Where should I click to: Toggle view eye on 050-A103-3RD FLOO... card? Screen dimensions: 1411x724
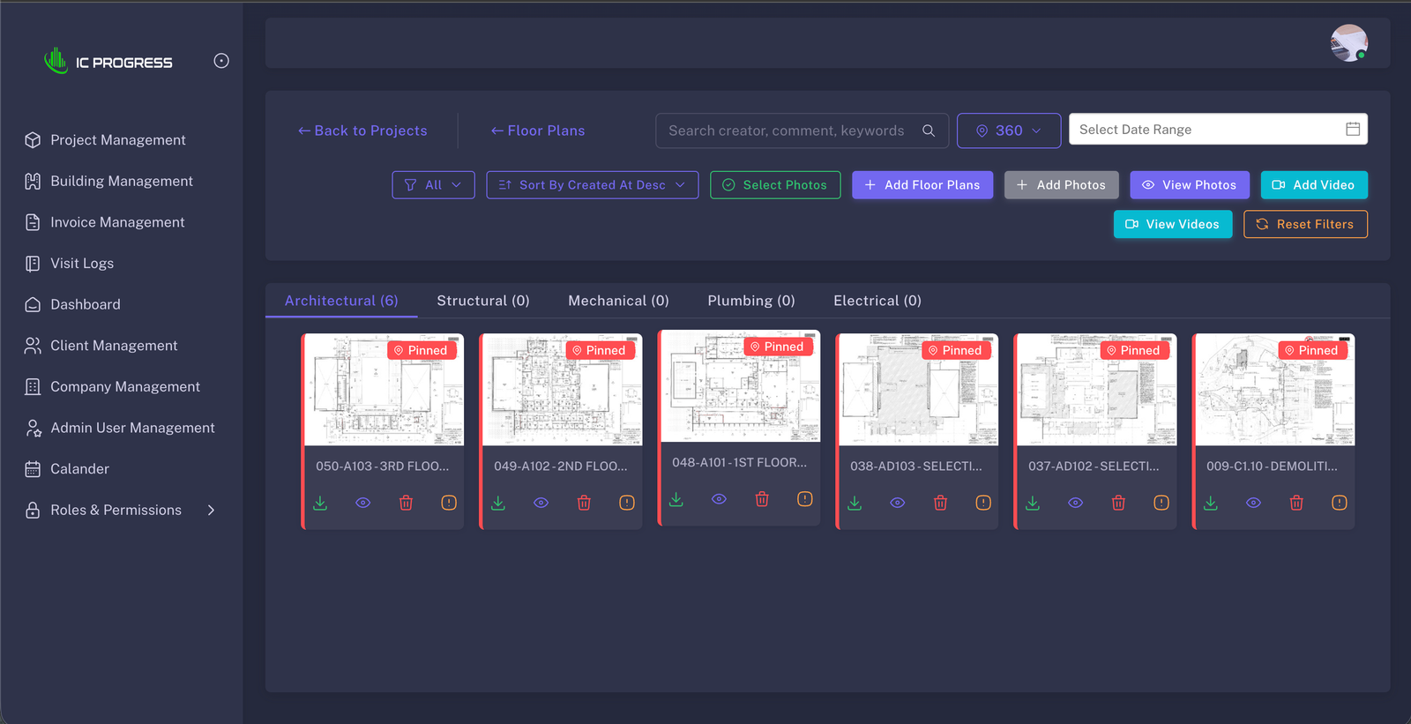tap(363, 503)
